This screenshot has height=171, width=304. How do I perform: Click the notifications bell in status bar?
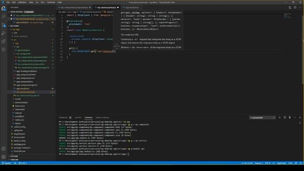[x=301, y=163]
